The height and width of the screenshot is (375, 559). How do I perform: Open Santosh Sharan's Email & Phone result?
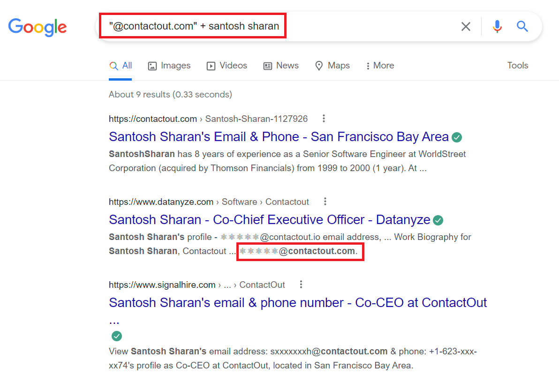coord(279,136)
